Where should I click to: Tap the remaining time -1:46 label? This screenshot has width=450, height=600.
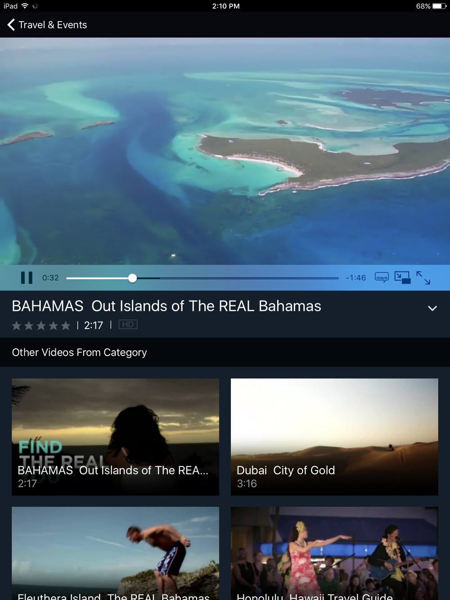click(x=355, y=278)
